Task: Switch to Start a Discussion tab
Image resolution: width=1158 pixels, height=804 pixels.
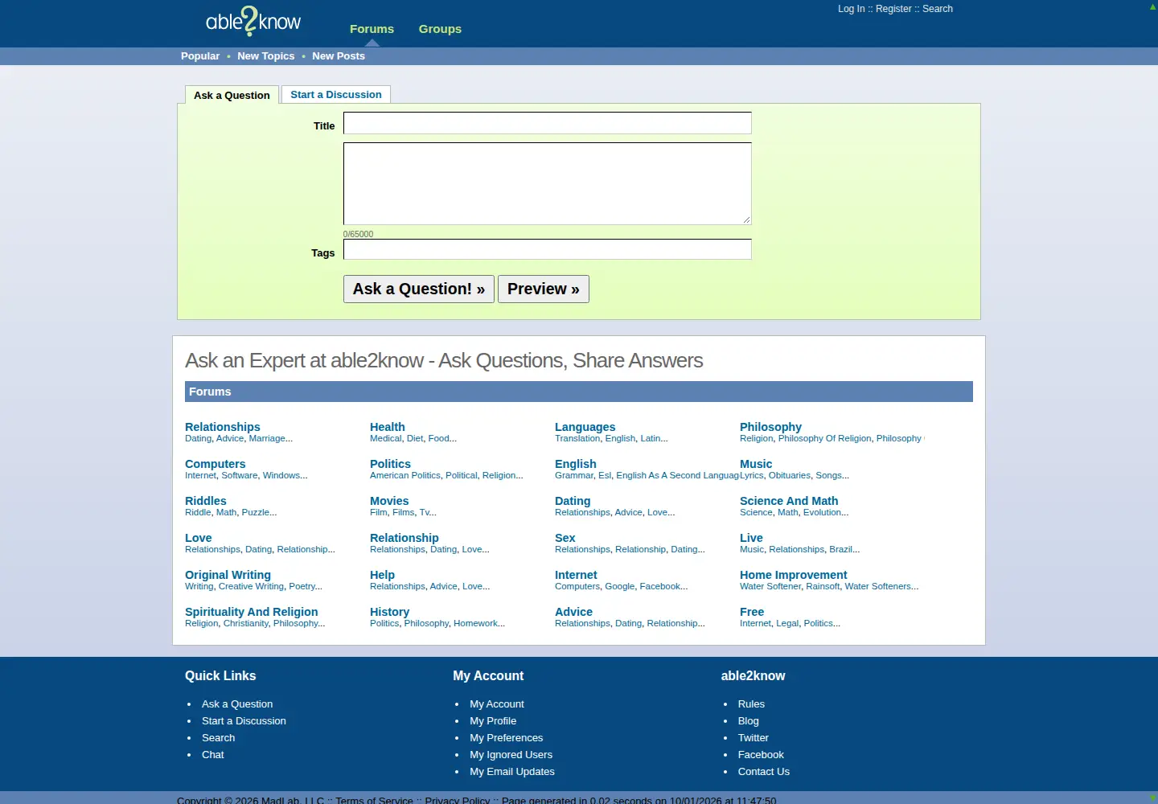Action: pos(336,94)
